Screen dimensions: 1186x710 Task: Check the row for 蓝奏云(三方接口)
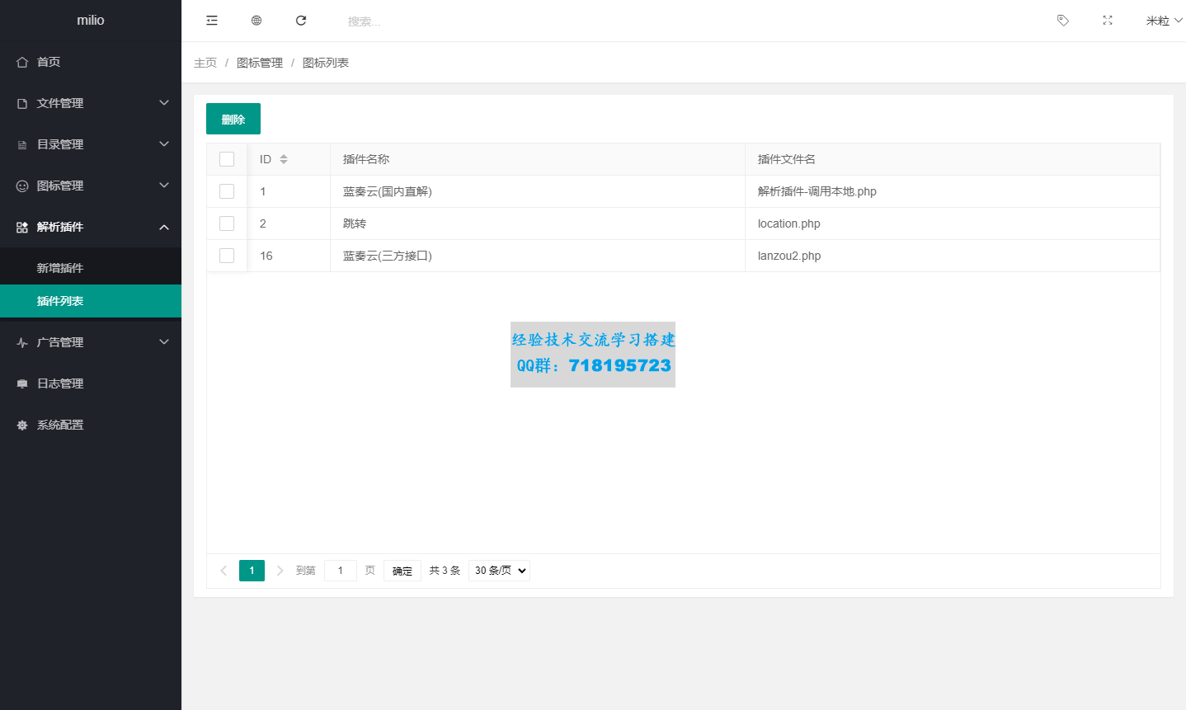click(x=227, y=256)
